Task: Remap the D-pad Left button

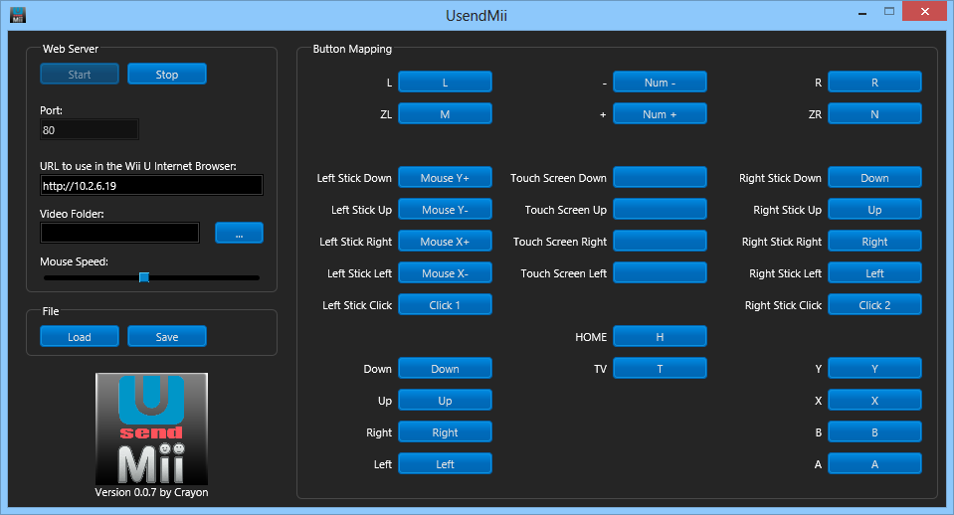Action: pyautogui.click(x=445, y=463)
